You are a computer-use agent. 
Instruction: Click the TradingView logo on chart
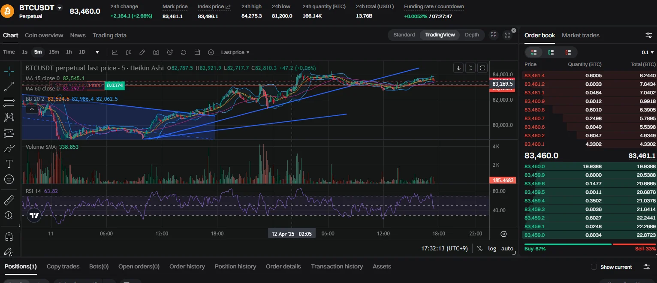pos(34,216)
